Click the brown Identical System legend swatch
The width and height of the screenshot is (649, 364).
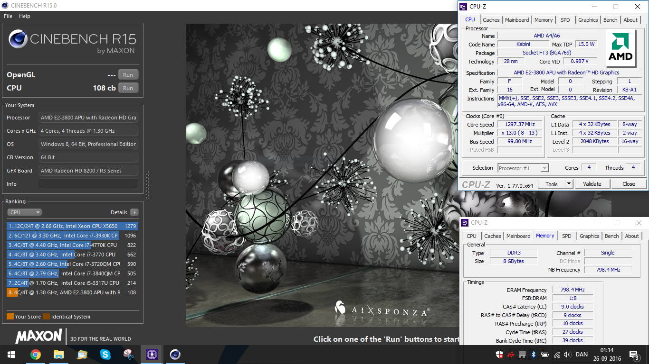coord(46,317)
